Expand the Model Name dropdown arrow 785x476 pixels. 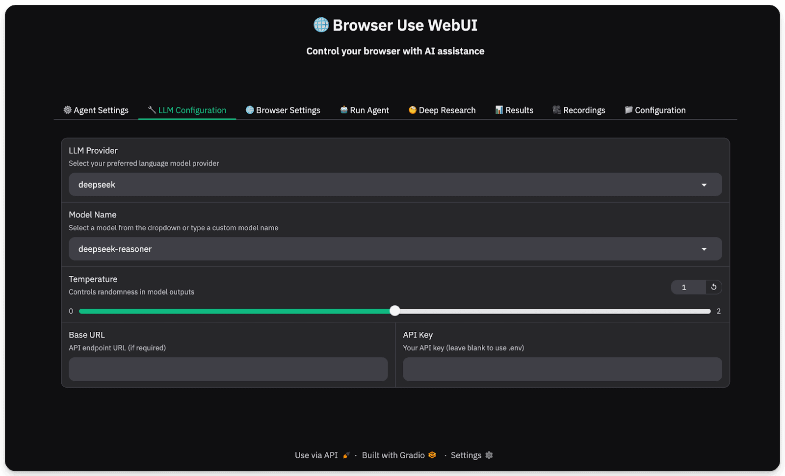[x=704, y=249]
